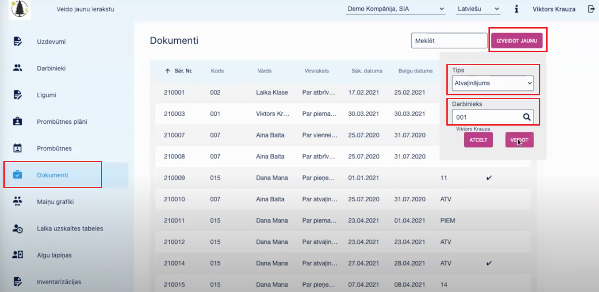599x292 pixels.
Task: Click the Uzdevumi sidebar icon
Action: 17,41
